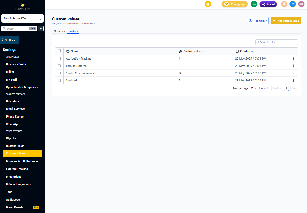Click the value 14 for Studio Custom Values

tap(180, 73)
